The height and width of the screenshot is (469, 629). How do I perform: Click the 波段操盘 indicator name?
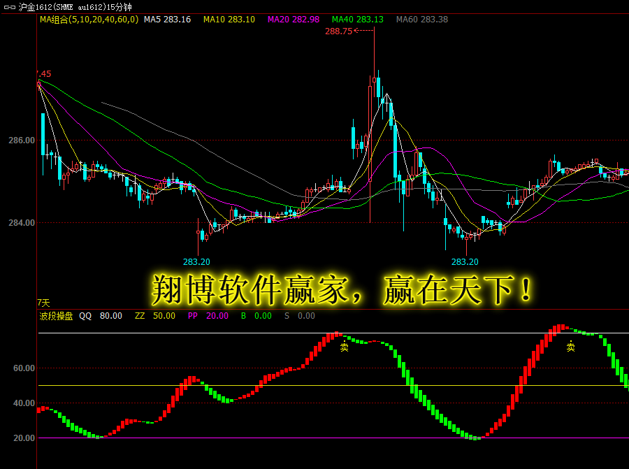click(x=56, y=316)
